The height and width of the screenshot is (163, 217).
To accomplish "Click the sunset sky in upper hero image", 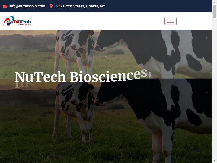I will (x=28, y=32).
